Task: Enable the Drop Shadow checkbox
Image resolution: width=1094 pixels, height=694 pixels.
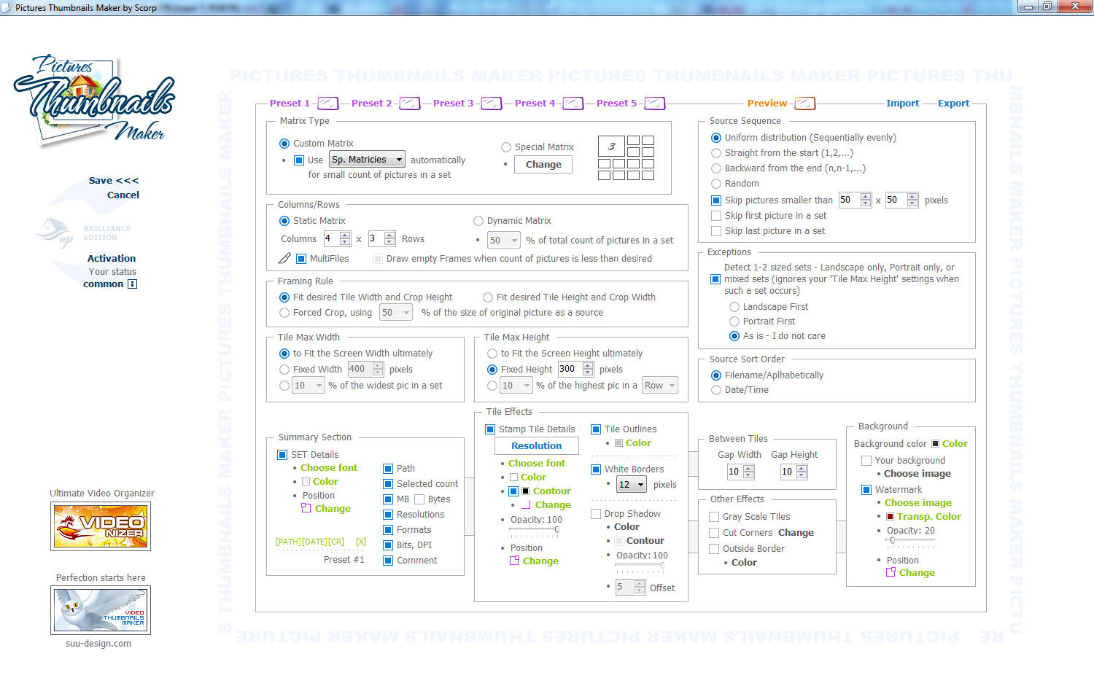Action: pyautogui.click(x=596, y=514)
